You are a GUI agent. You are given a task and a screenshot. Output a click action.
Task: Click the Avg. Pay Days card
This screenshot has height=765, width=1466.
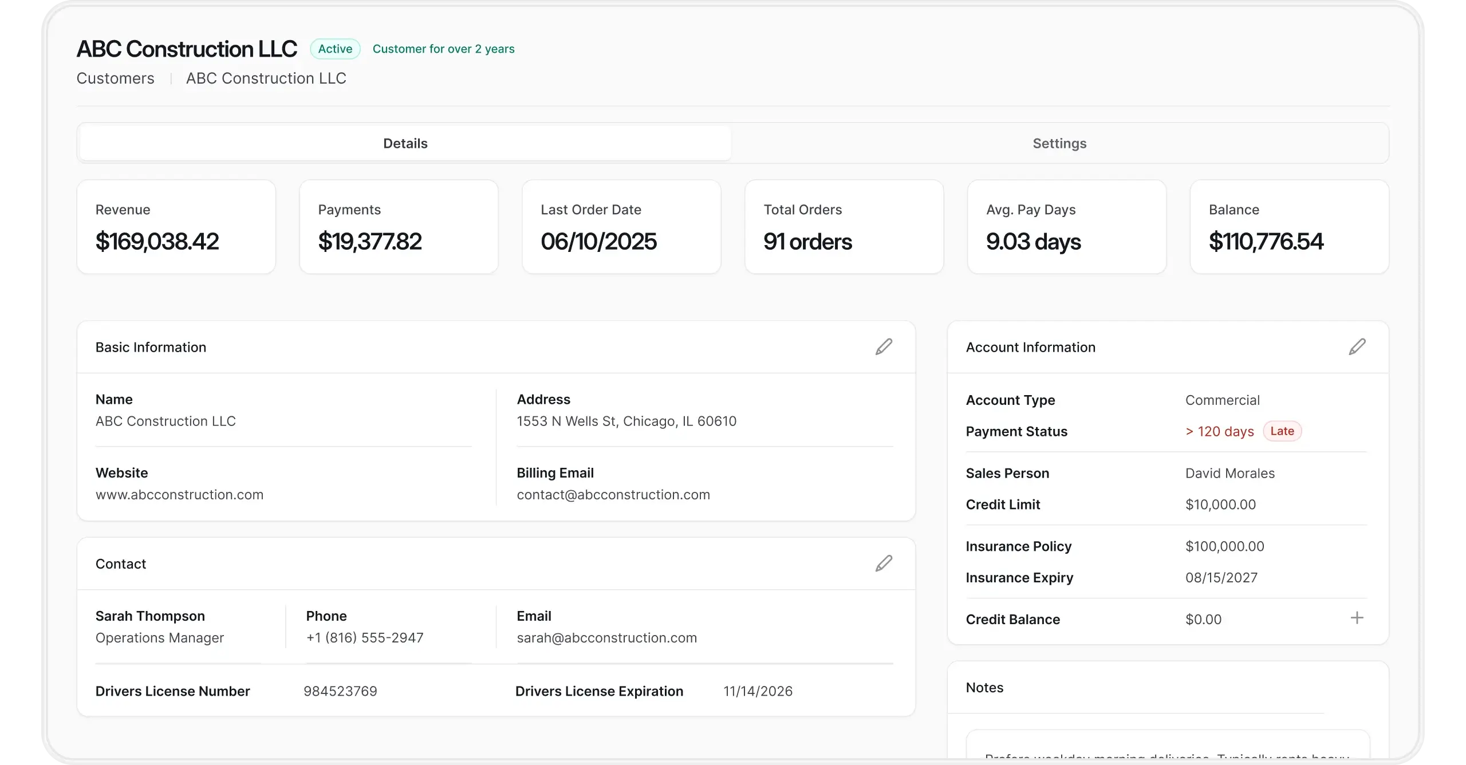click(x=1066, y=227)
